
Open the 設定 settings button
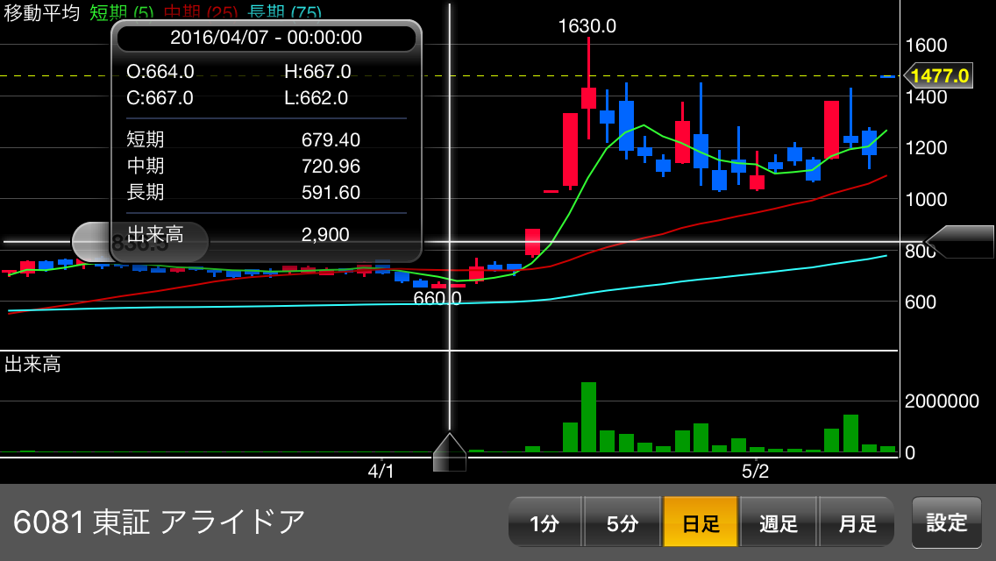947,522
